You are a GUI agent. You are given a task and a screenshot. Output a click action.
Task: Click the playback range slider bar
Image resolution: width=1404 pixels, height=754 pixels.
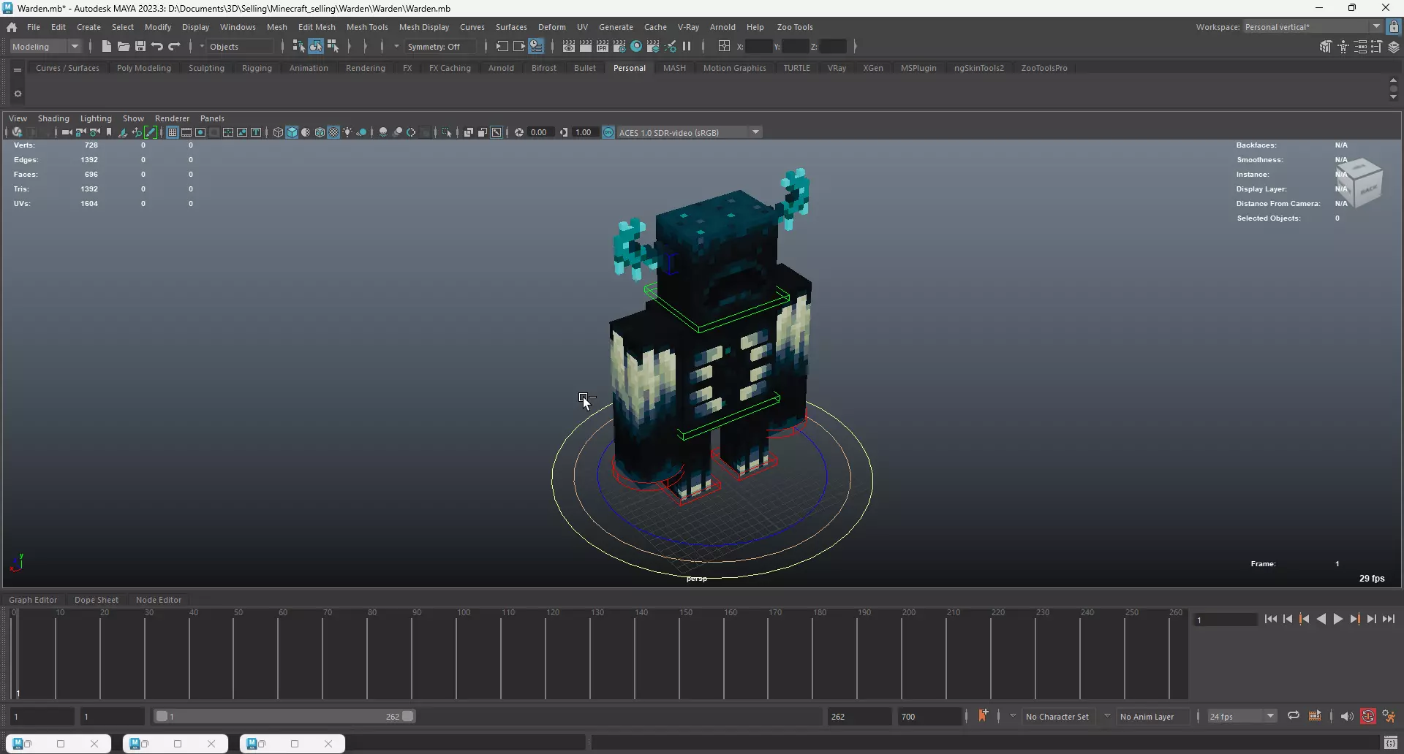click(x=285, y=716)
